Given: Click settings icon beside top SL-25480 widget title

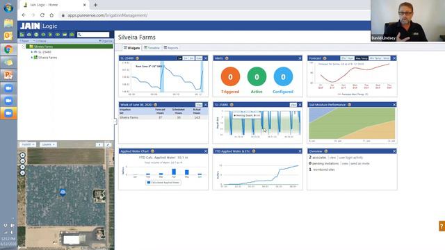Looking at the screenshot, I should 138,58.
